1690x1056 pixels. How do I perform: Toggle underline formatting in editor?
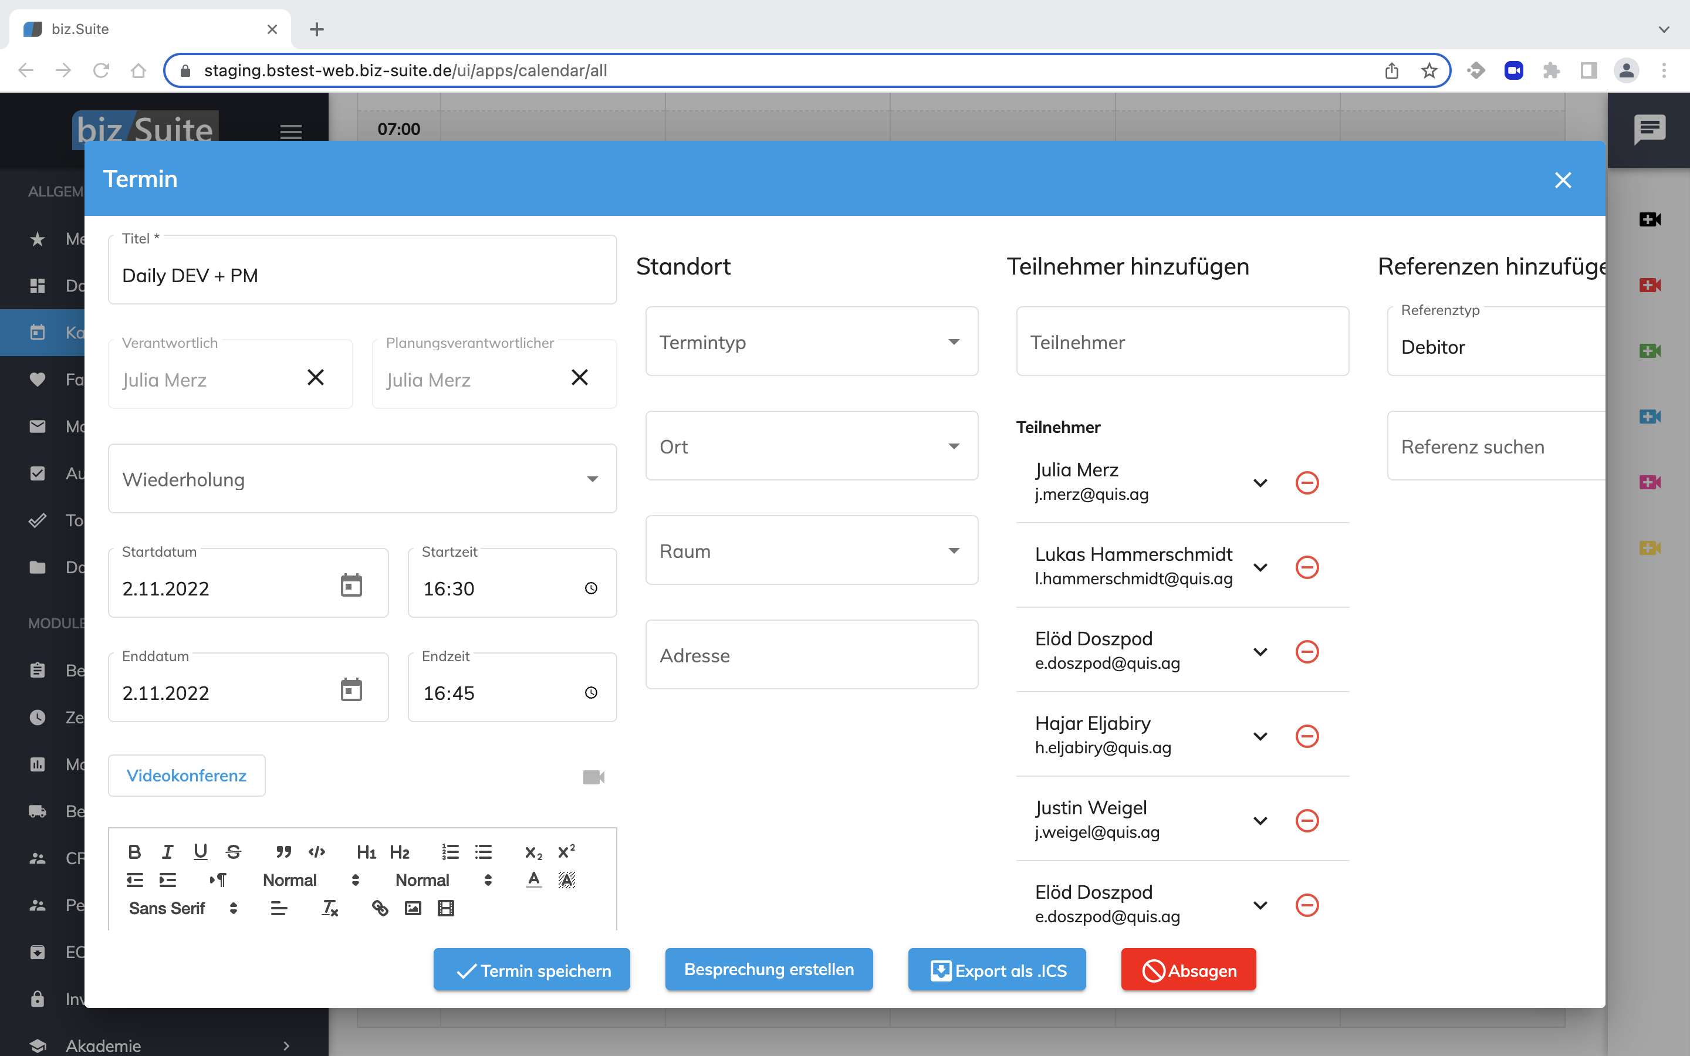(x=201, y=851)
